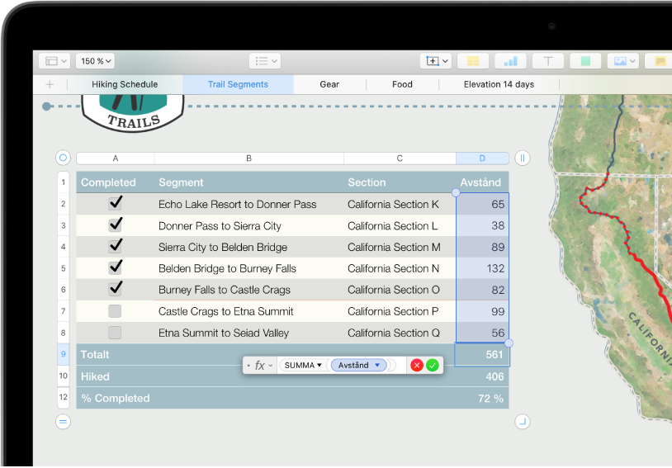Click the Hiked value 406

click(482, 376)
